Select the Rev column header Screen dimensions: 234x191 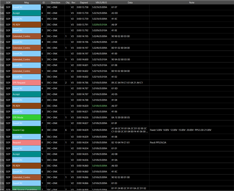coord(73,2)
